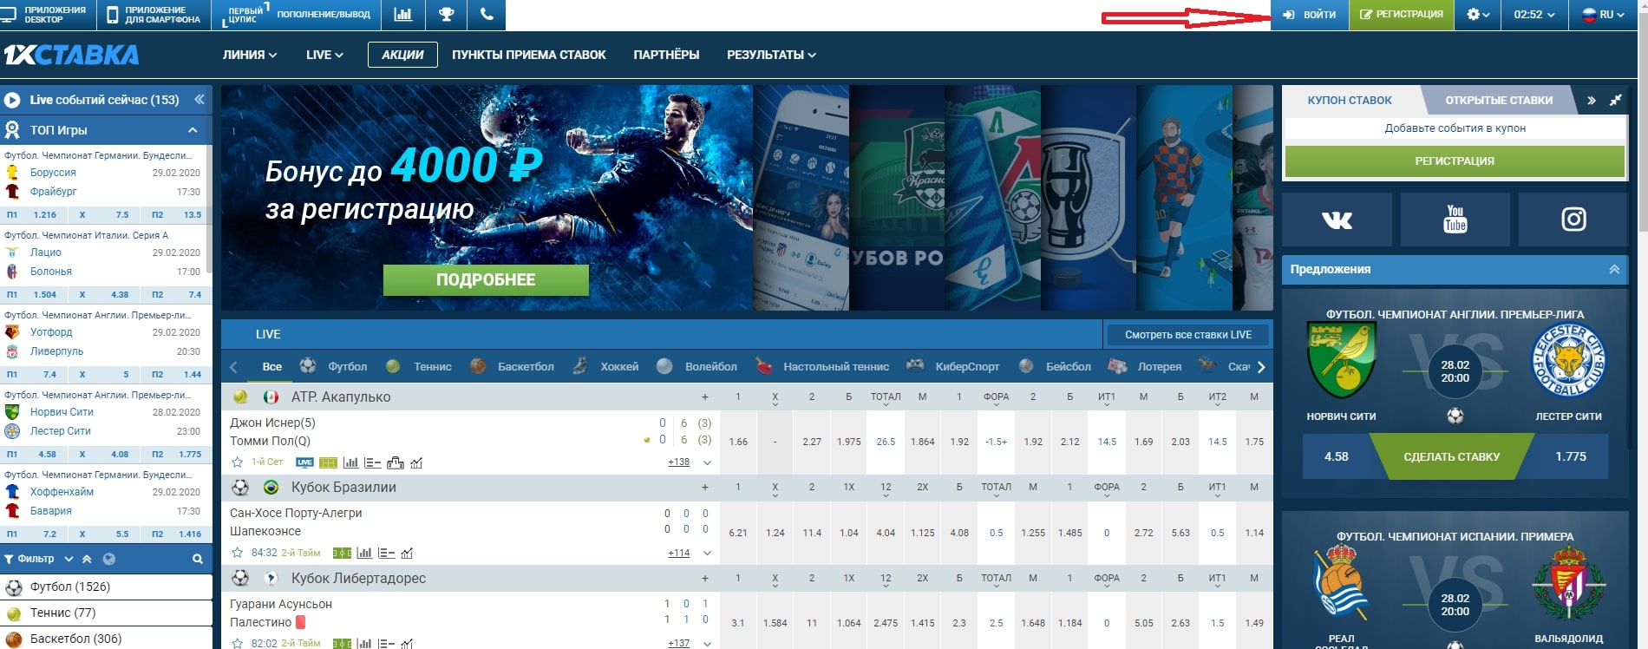Switch to the Открытые ставки tab
Viewport: 1648px width, 649px height.
[x=1498, y=101]
